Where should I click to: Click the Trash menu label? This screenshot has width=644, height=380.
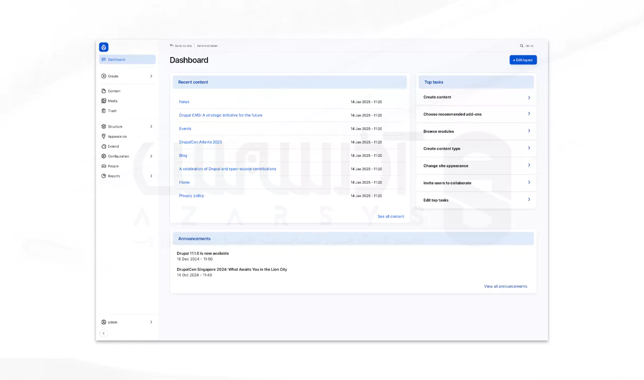112,111
